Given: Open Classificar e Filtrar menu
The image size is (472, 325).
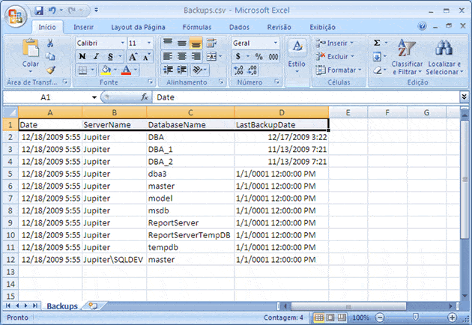Looking at the screenshot, I should (x=407, y=57).
